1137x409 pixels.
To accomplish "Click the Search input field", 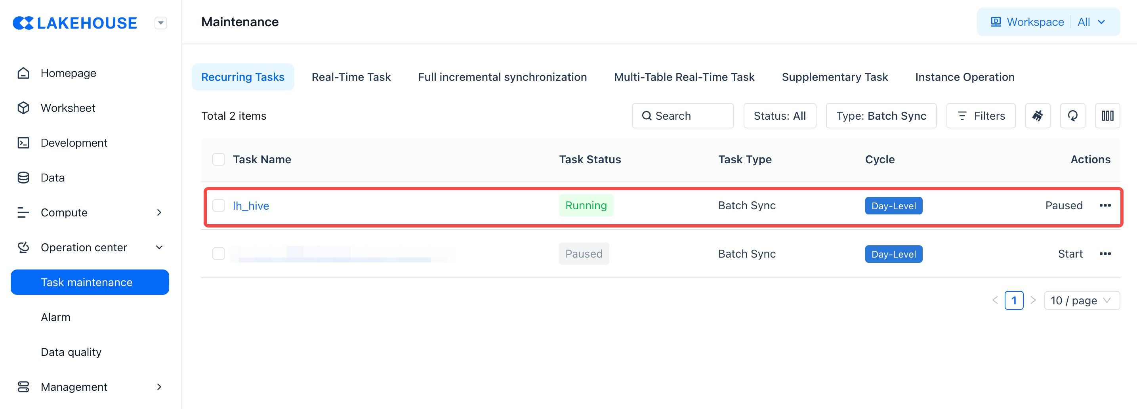I will click(682, 116).
